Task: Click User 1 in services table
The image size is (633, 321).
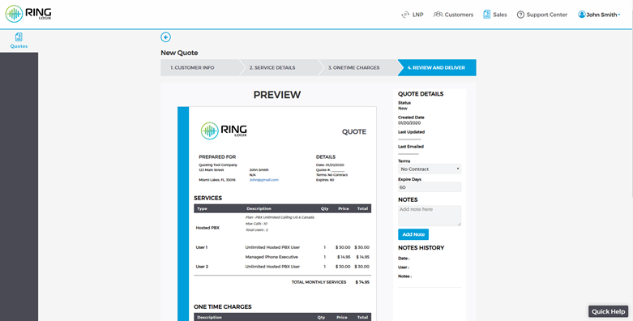Action: coord(202,247)
